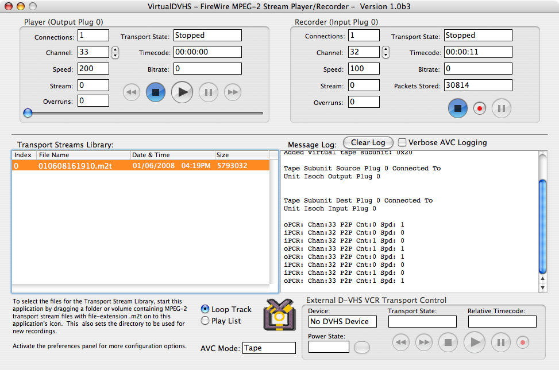The height and width of the screenshot is (370, 559).
Task: Click the Packets Stored field showing 30814
Action: pos(478,85)
